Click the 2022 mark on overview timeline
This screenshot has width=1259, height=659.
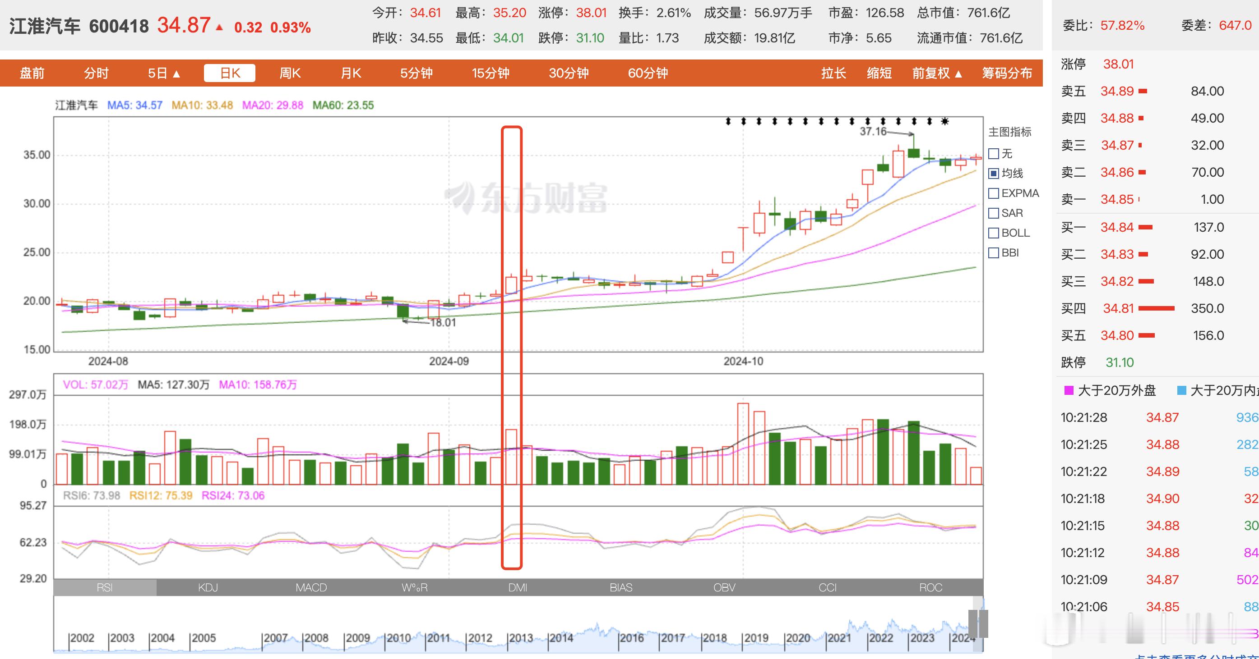tap(881, 638)
